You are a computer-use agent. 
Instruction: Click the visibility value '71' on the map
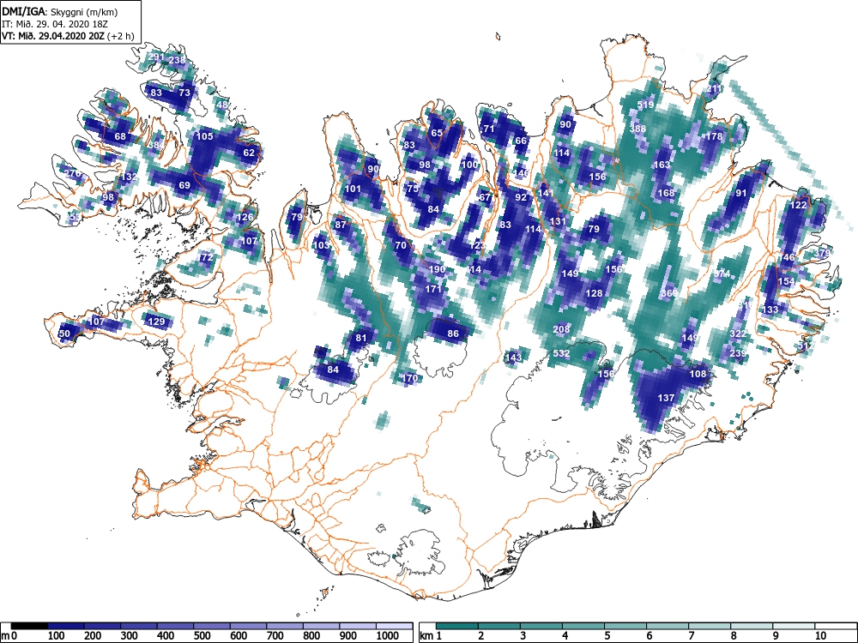pos(489,129)
